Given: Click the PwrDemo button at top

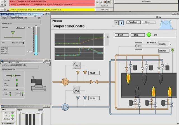Looking at the screenshot, I should point(146,2).
